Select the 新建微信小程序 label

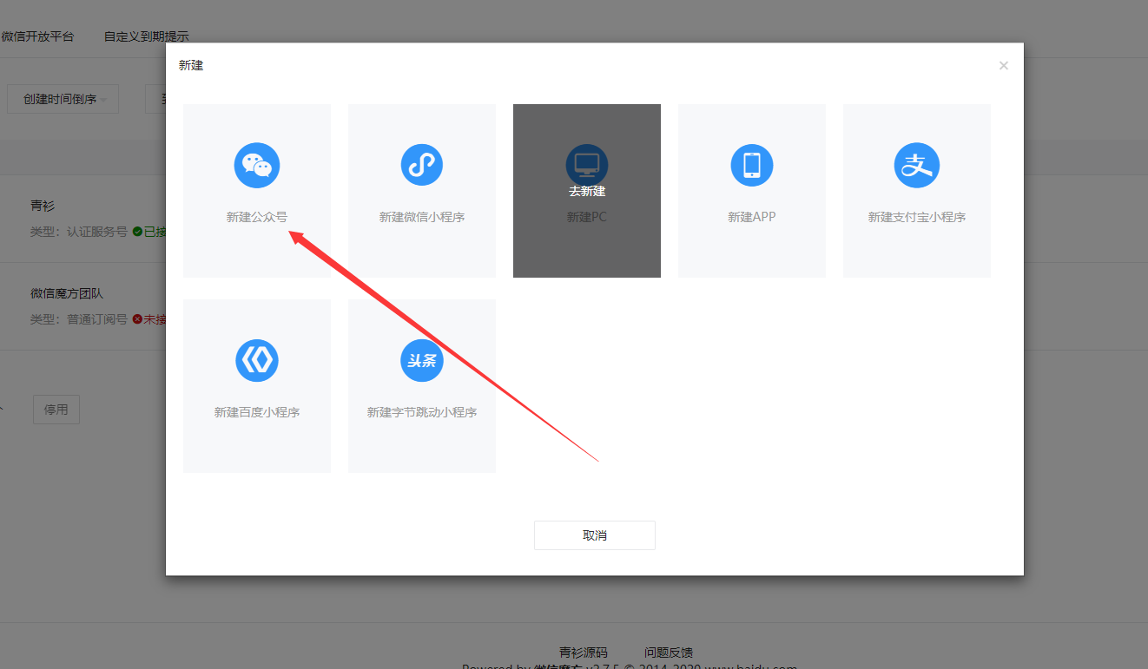422,217
